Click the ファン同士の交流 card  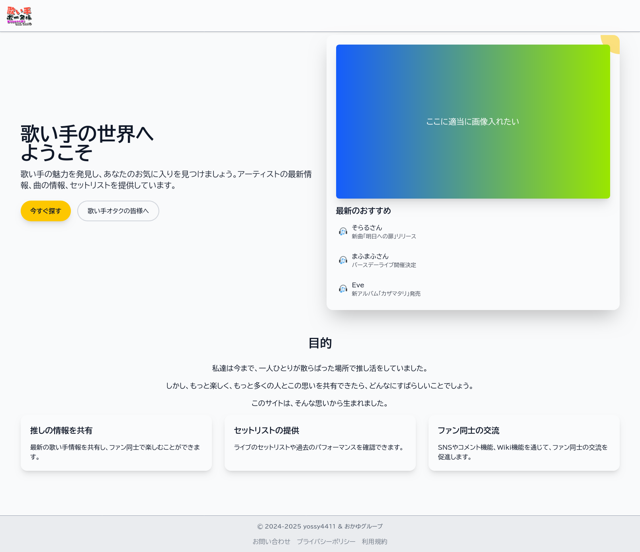pos(524,443)
